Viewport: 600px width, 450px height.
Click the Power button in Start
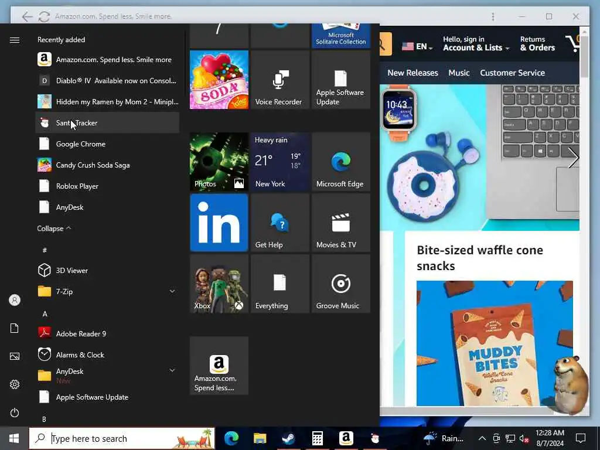tap(15, 413)
